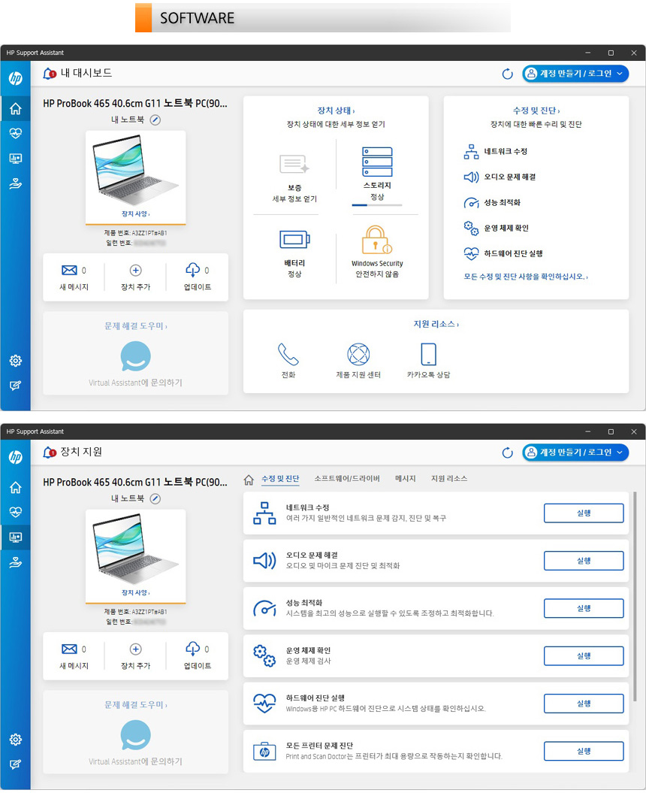646x793 pixels.
Task: Click the 카카오톡 상담 icon
Action: point(429,354)
